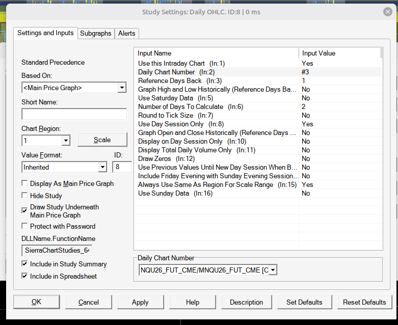Click the ID input field

(122, 167)
